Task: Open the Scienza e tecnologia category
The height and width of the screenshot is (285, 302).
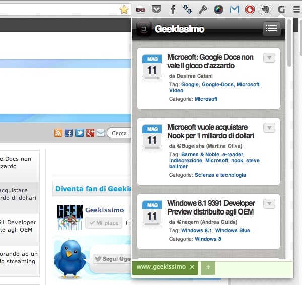Action: click(x=220, y=175)
